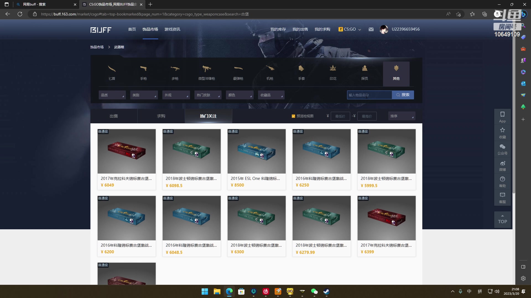Click the 搜索 search button

pyautogui.click(x=403, y=95)
